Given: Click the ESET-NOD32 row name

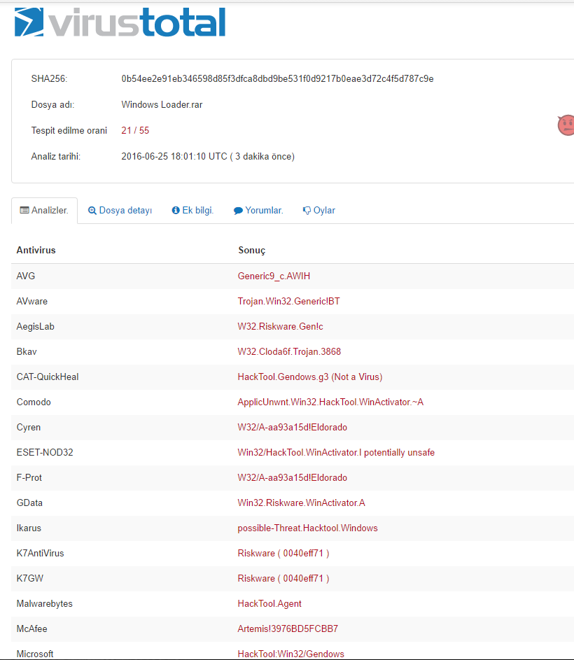Looking at the screenshot, I should [45, 453].
